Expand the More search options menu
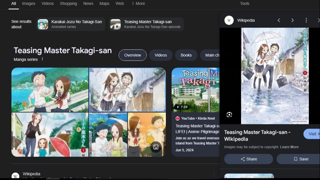This screenshot has width=320, height=180. [x=138, y=3]
